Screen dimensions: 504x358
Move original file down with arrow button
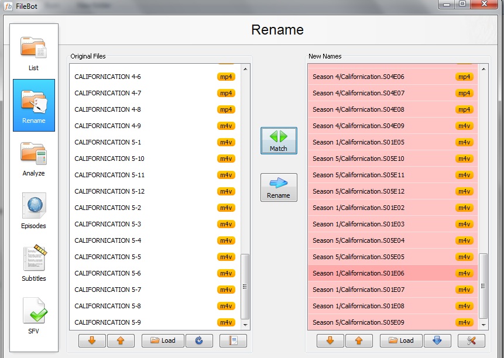[92, 340]
